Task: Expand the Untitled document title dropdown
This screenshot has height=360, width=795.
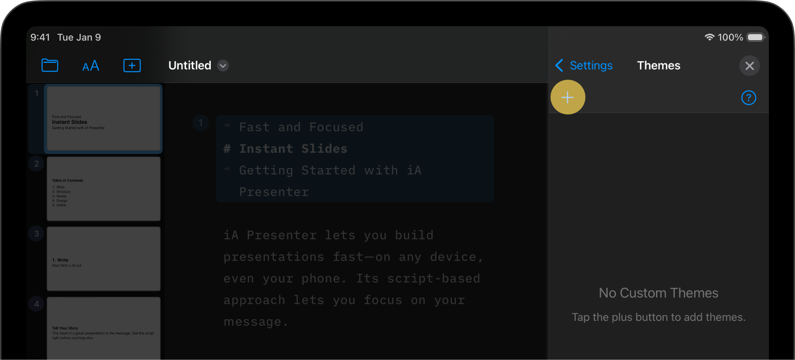Action: point(223,66)
